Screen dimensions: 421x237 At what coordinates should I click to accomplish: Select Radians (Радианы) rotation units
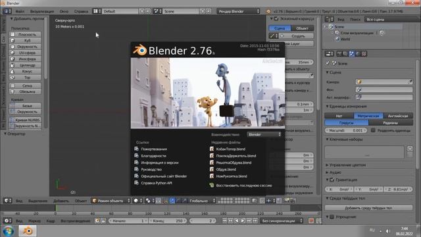[x=391, y=123]
